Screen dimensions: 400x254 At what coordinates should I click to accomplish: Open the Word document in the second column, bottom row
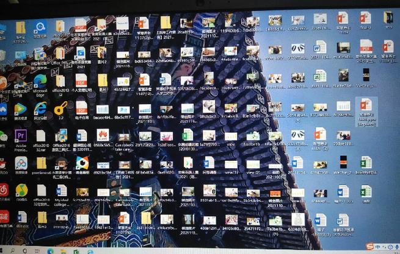click(22, 217)
